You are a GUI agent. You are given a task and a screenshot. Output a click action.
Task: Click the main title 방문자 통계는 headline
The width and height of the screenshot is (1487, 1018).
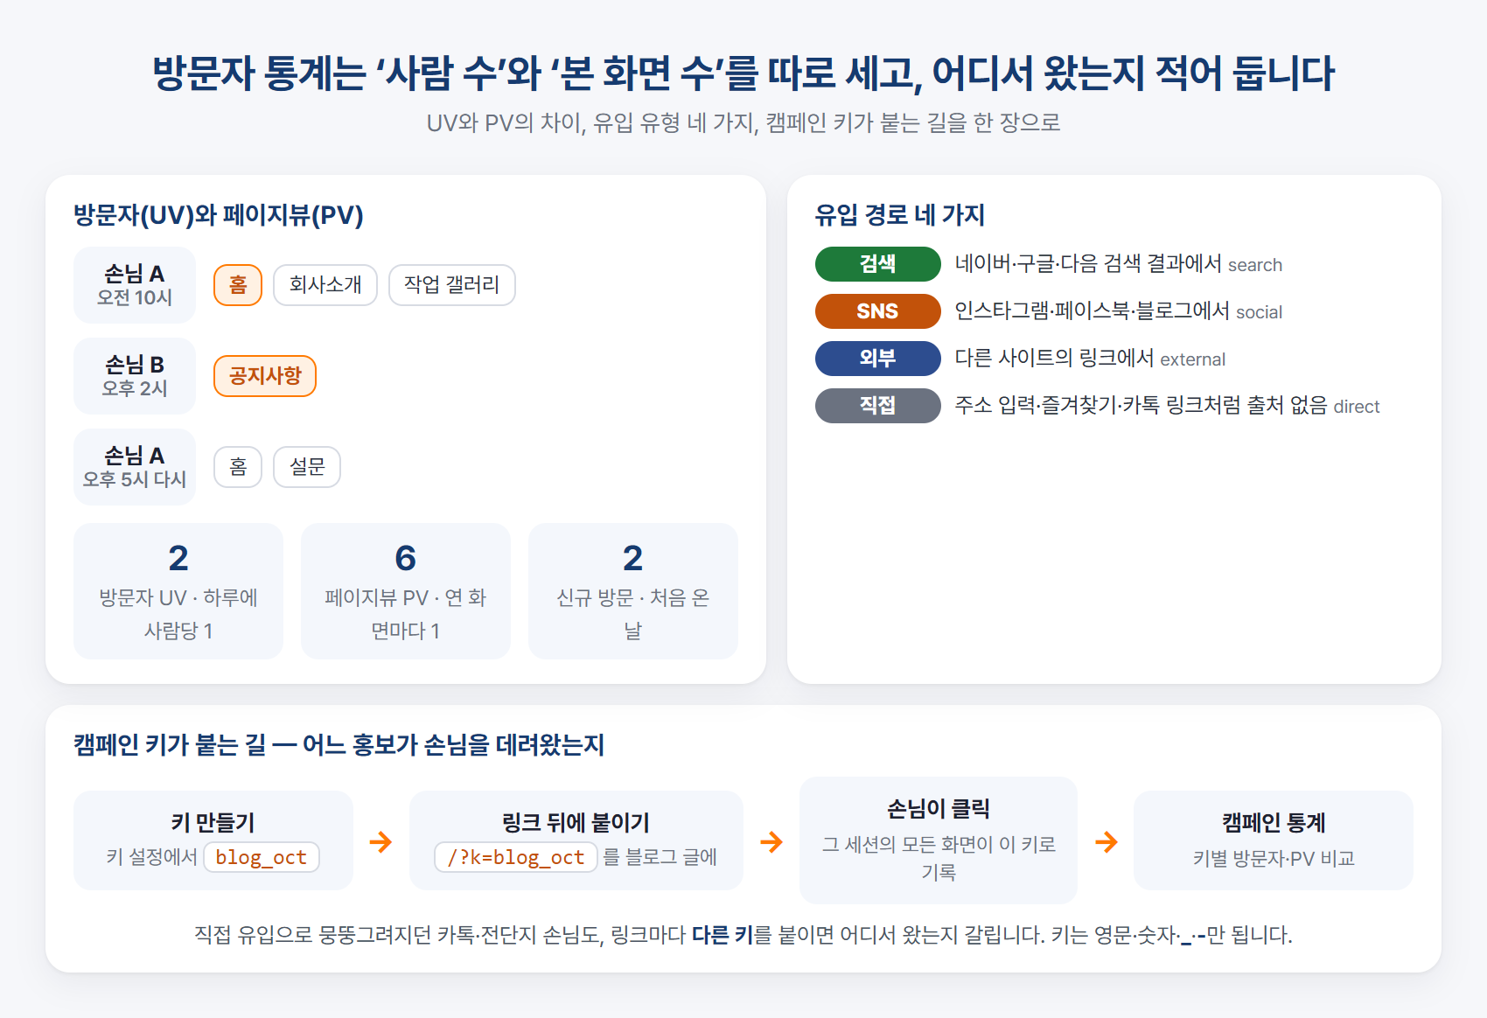coord(743,73)
